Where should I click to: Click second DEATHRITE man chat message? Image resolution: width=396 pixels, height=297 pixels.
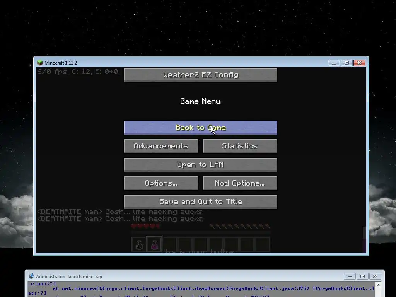[120, 219]
